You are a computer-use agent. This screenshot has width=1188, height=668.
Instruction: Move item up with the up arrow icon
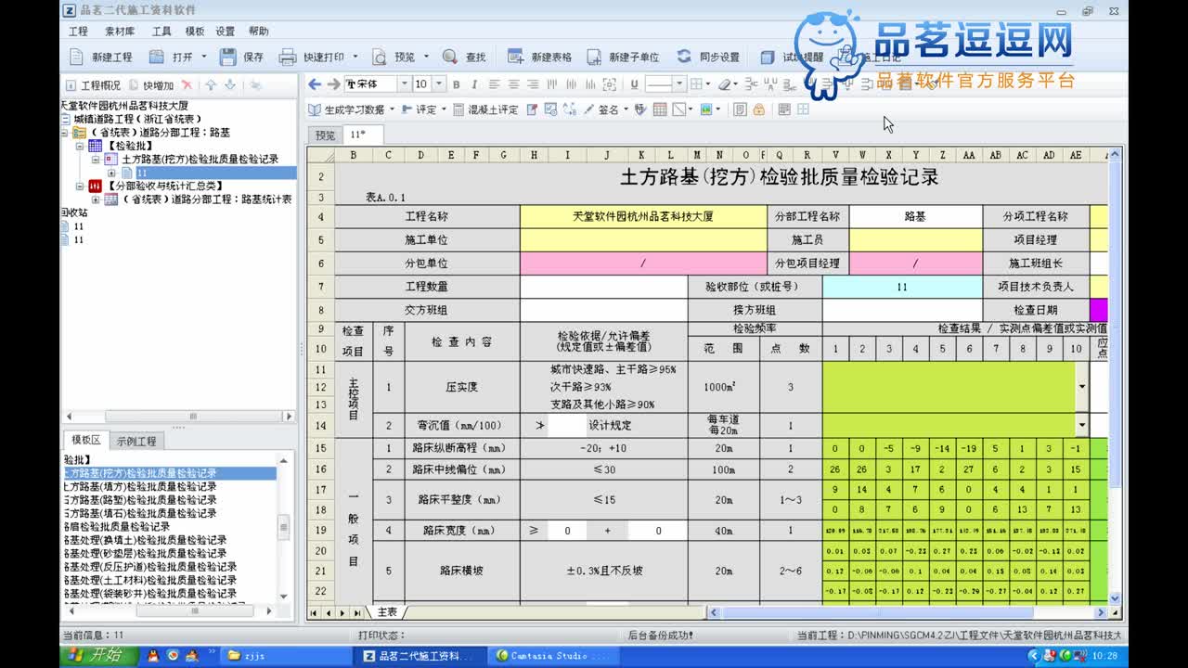point(211,84)
